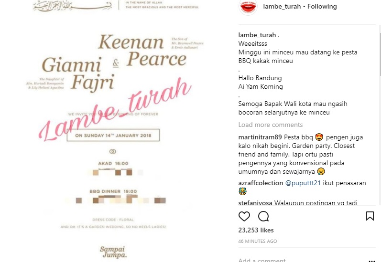This screenshot has width=381, height=262.
Task: Toggle the Following status button
Action: click(322, 6)
